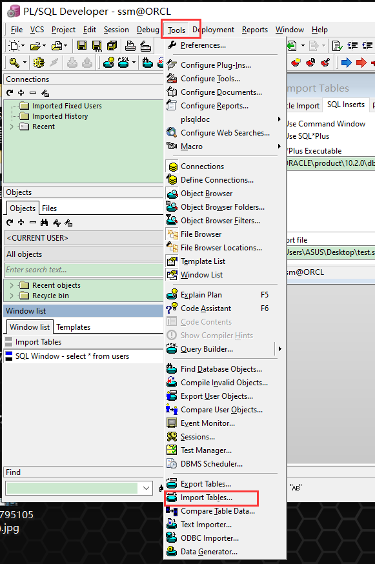Open the plsqldoc submenu
Viewport: 375px width, 564px height.
[x=225, y=119]
